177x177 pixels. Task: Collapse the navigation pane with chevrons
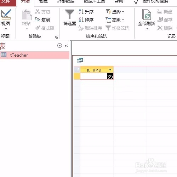coord(66,46)
